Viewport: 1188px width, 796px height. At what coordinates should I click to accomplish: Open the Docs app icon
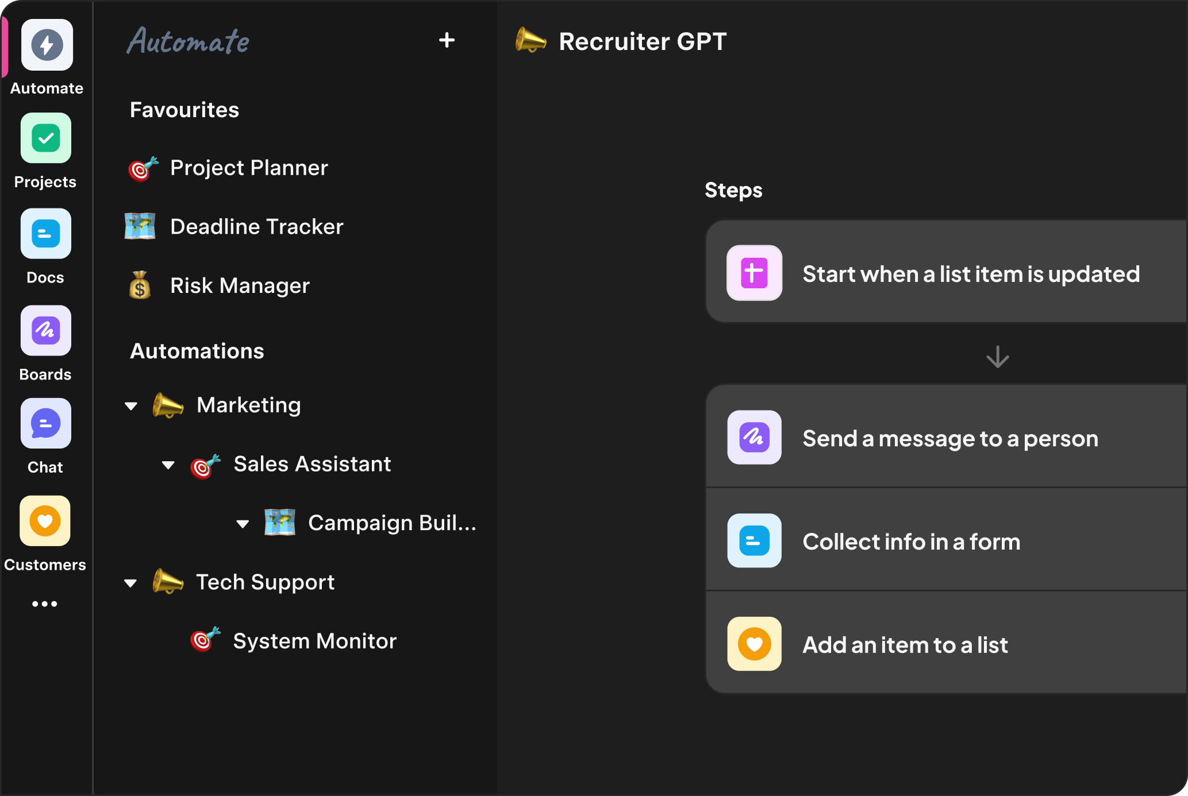[46, 234]
